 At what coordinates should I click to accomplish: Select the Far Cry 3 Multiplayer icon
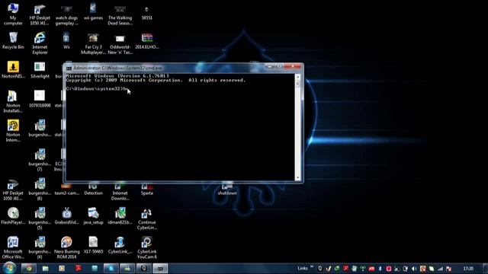click(x=93, y=43)
